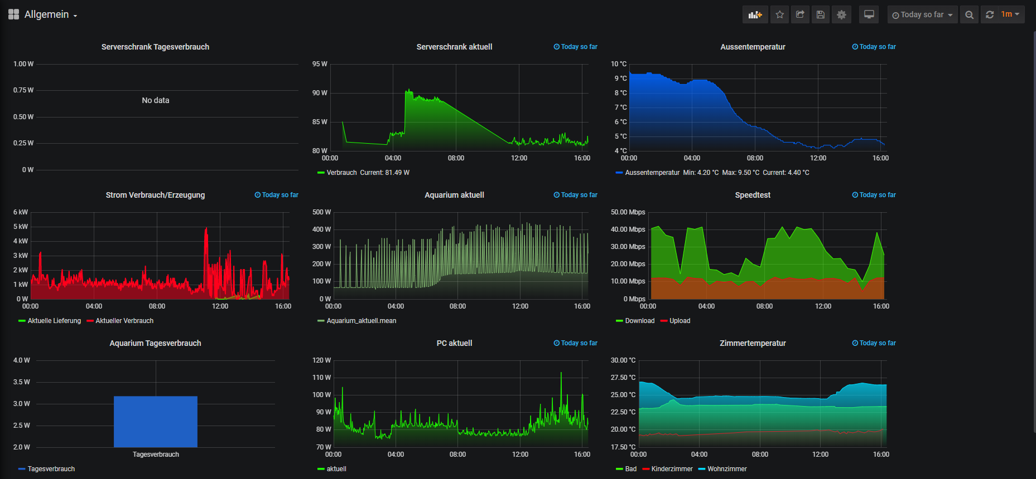Click the clock icon beside Speedtest's Today so far

point(855,195)
